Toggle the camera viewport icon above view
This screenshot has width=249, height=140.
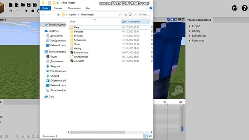click(183, 19)
